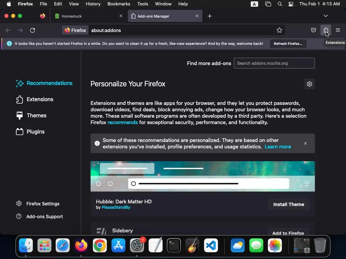
Task: Open the Bookmarks menu
Action: point(119,4)
